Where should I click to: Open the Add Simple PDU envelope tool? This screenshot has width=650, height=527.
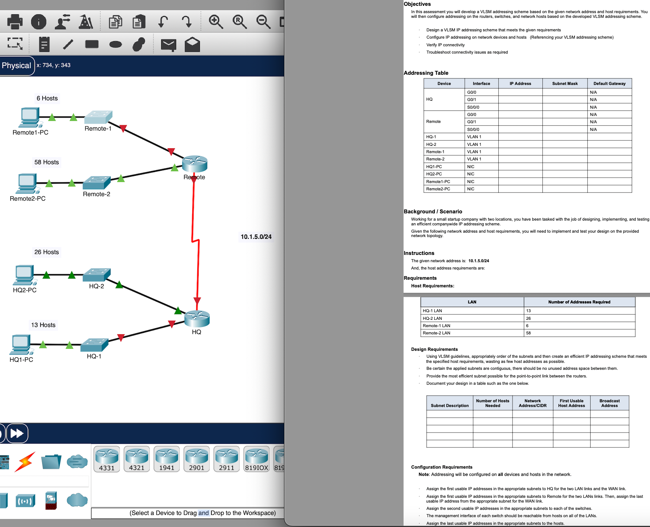click(168, 44)
